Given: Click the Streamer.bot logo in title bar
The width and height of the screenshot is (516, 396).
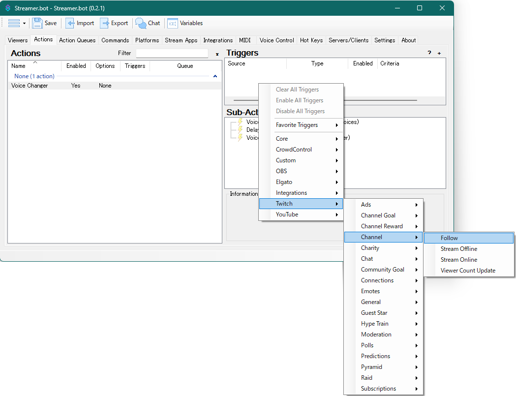Looking at the screenshot, I should (8, 8).
